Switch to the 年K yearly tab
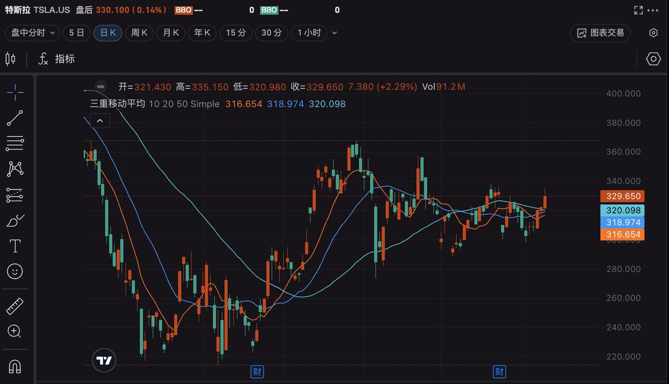Viewport: 669px width, 384px height. [202, 33]
